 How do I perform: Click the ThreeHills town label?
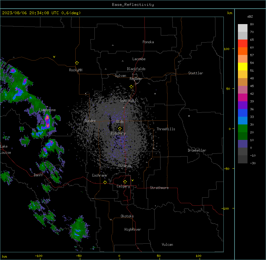click(x=166, y=129)
